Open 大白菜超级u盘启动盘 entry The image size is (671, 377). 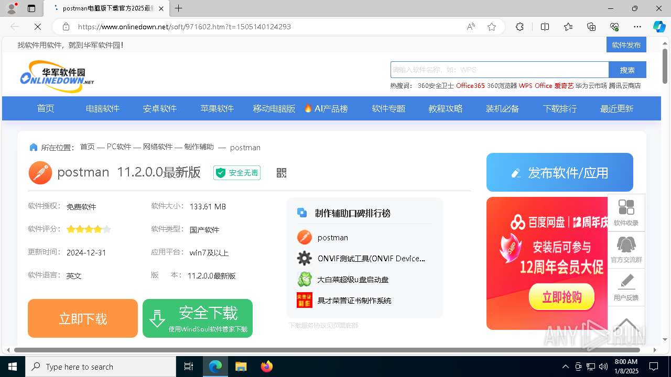pos(353,280)
